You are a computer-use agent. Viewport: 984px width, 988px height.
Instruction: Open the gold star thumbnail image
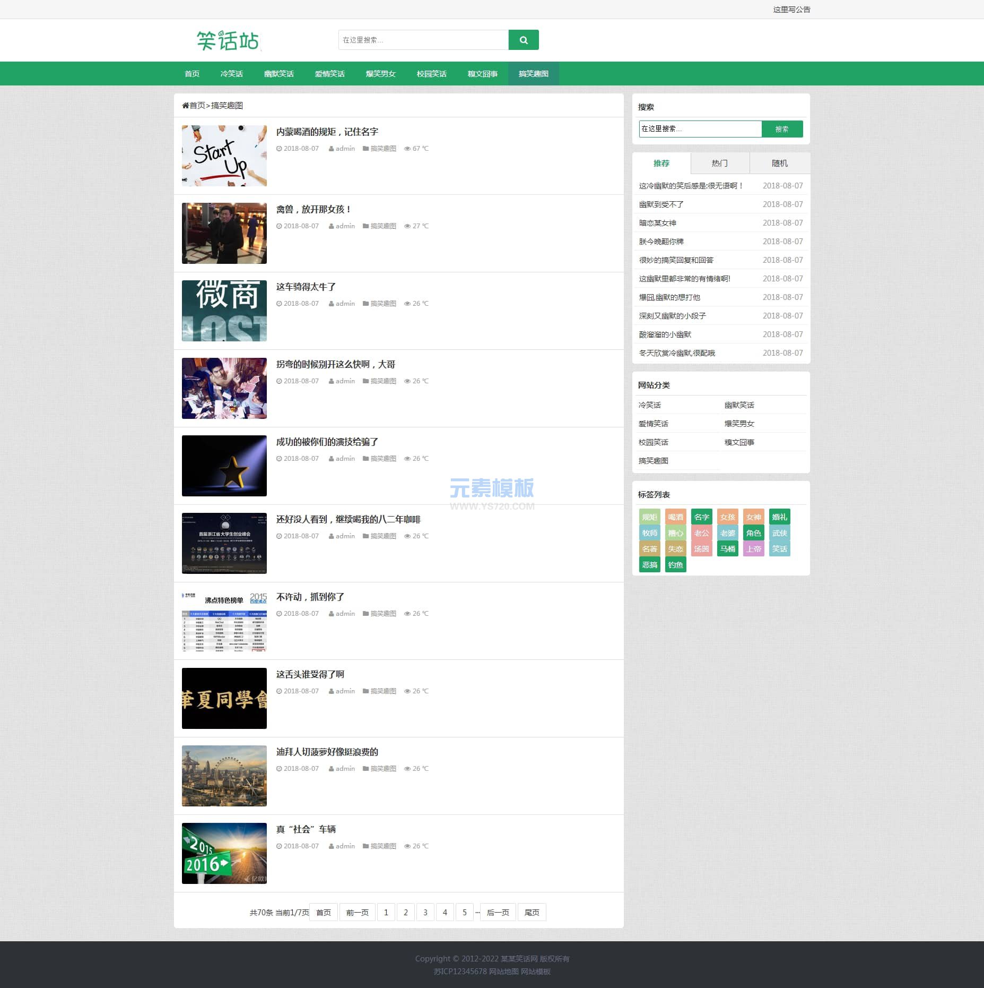224,466
